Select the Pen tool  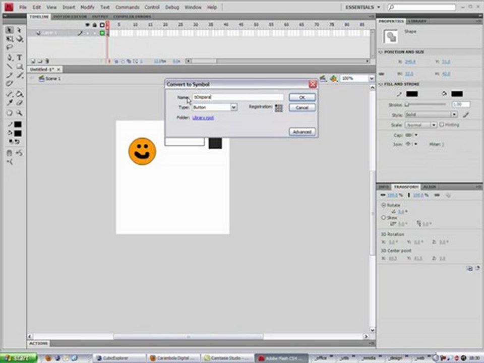point(10,57)
